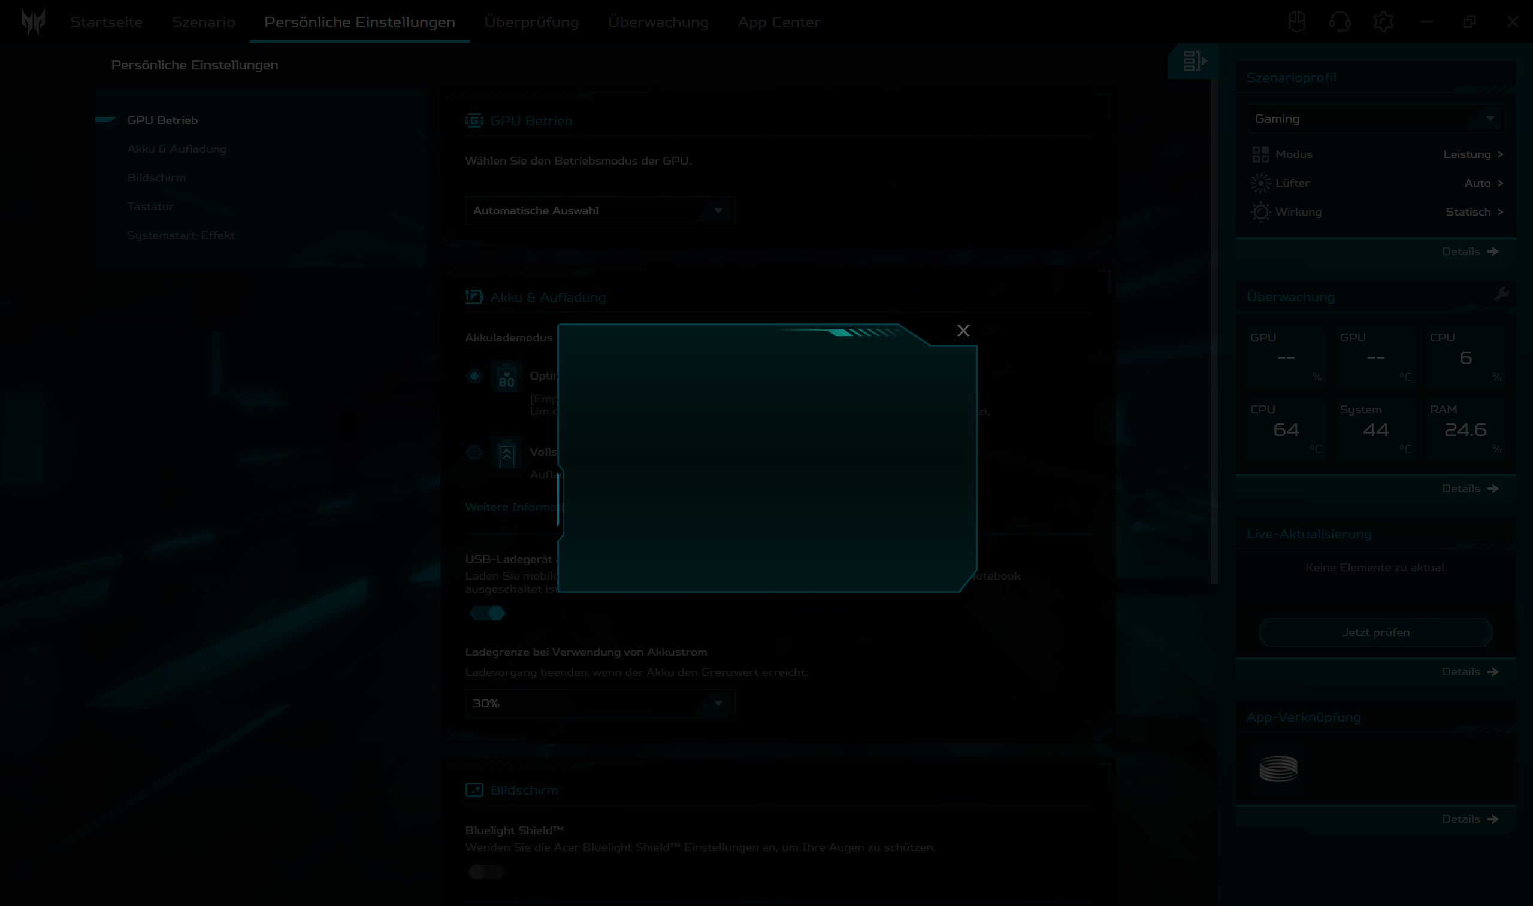Click the 'Bluelight Shield™' label
Image resolution: width=1533 pixels, height=906 pixels.
pyautogui.click(x=513, y=831)
